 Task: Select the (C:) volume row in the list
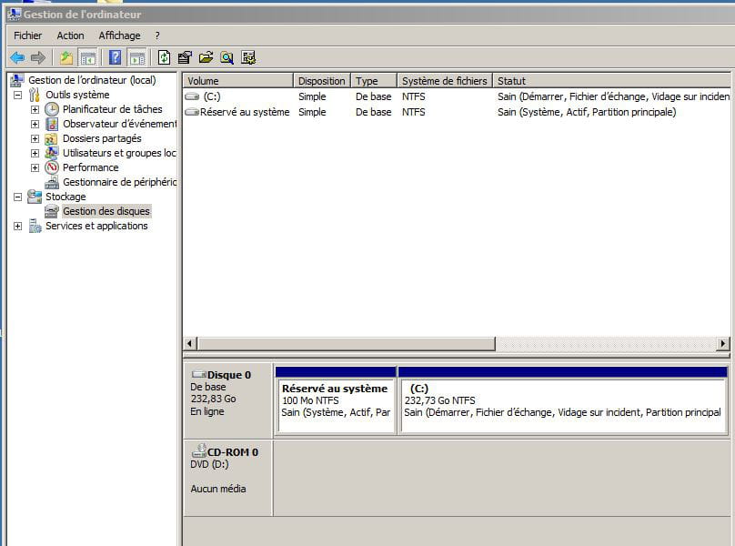coord(457,96)
